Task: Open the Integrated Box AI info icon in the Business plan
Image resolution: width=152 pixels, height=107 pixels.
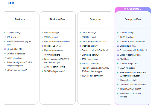Action: (x=22, y=49)
